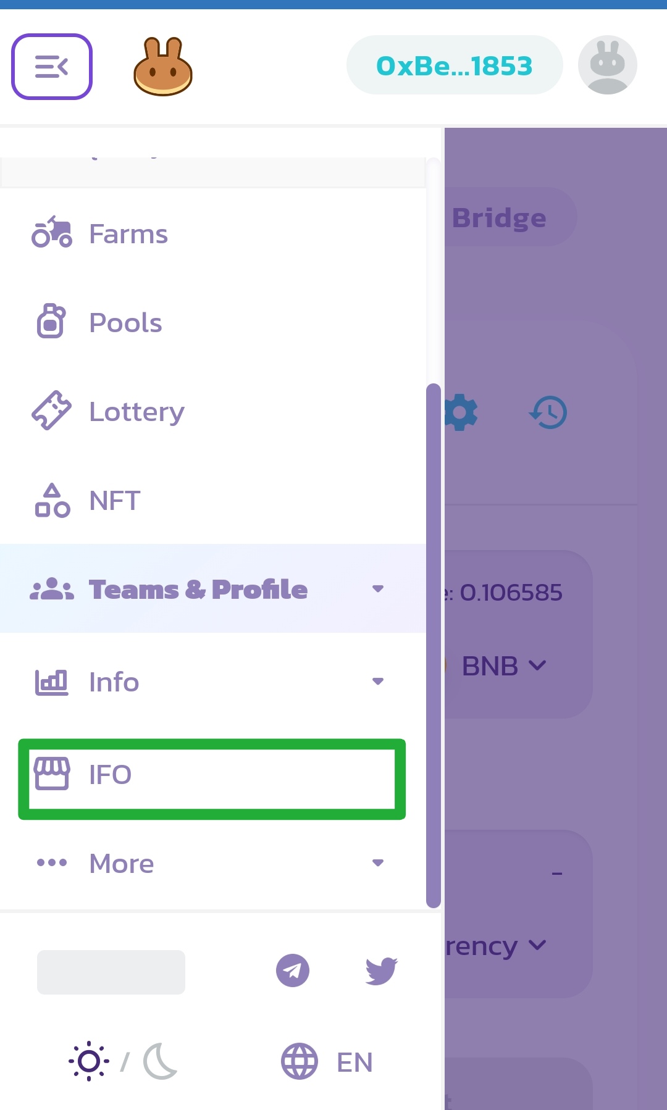The width and height of the screenshot is (667, 1110).
Task: Switch to light mode sun icon
Action: [89, 1061]
